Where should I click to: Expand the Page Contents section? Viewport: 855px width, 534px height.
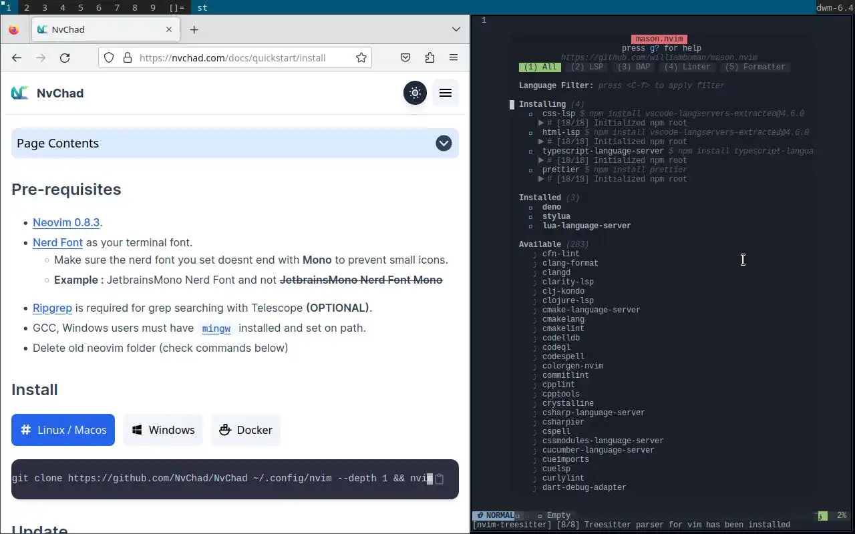click(235, 143)
